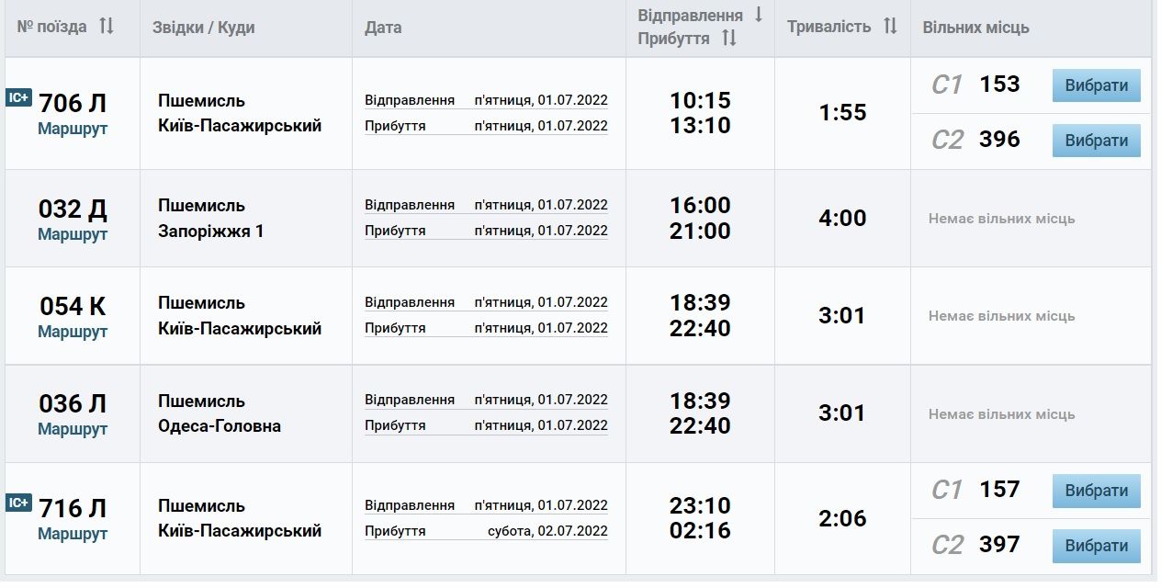Sort by train number arrows
The height and width of the screenshot is (588, 1161).
coord(107,27)
